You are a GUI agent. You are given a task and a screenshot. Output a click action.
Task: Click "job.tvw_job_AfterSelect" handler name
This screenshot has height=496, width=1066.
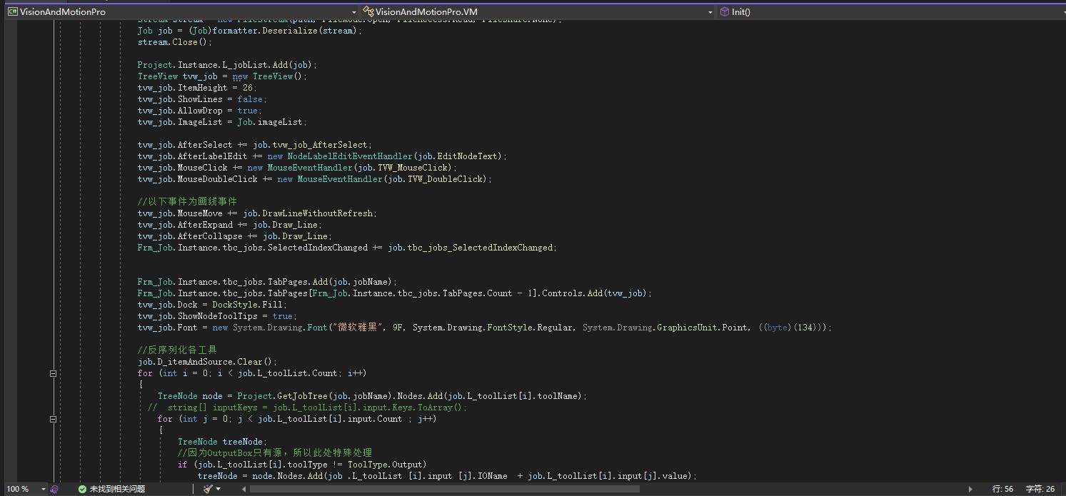click(x=310, y=145)
